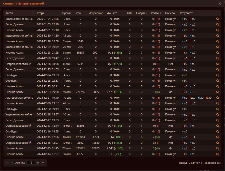The image size is (225, 171).
Task: Click magnifier for battle 2024-12-28, 19:42
Action: coord(217,58)
